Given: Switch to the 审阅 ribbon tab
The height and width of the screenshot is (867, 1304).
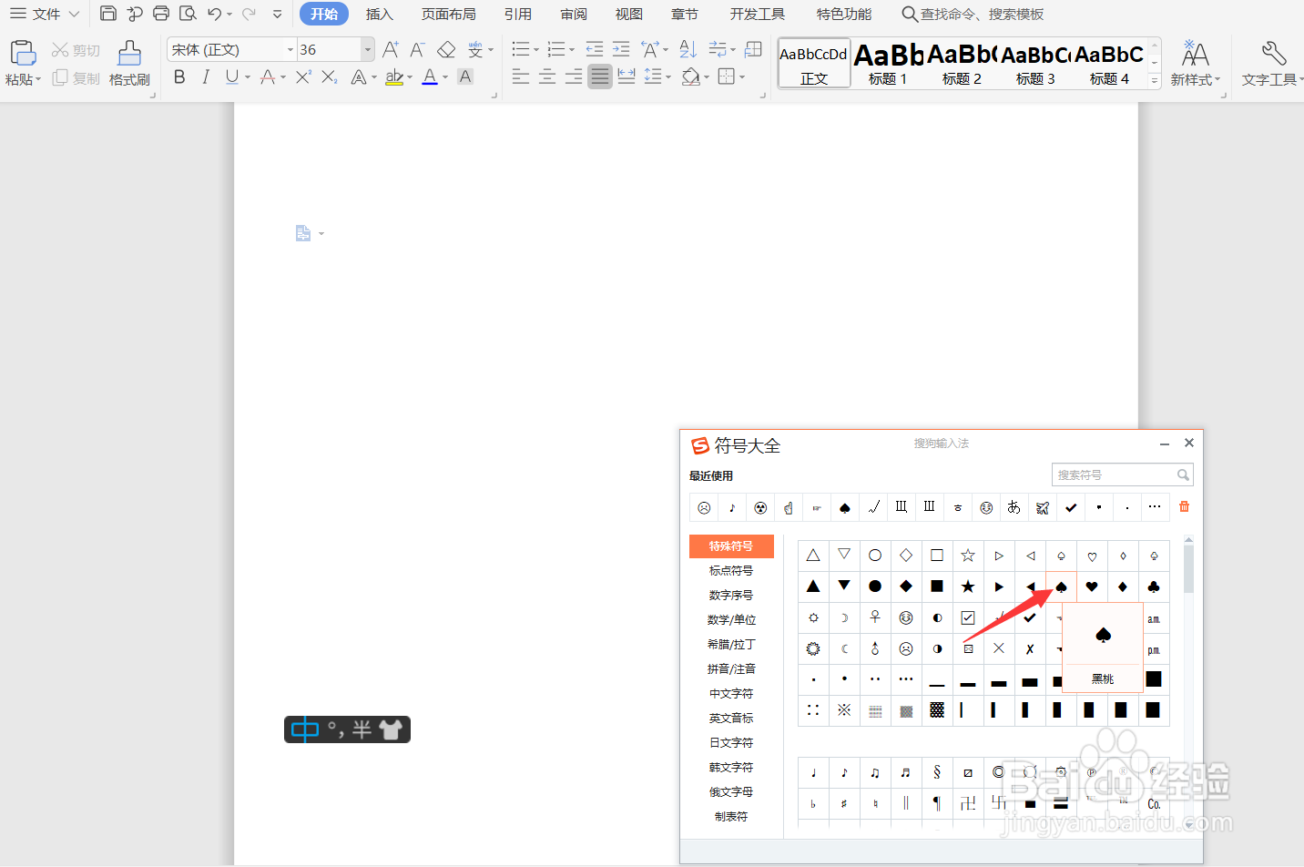Looking at the screenshot, I should click(574, 14).
